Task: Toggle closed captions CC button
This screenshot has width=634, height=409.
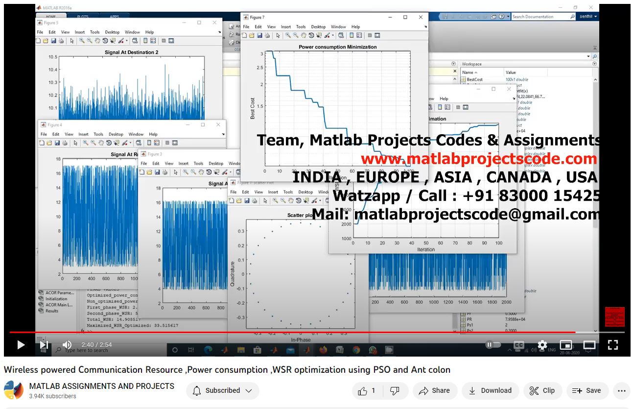Action: pos(519,345)
